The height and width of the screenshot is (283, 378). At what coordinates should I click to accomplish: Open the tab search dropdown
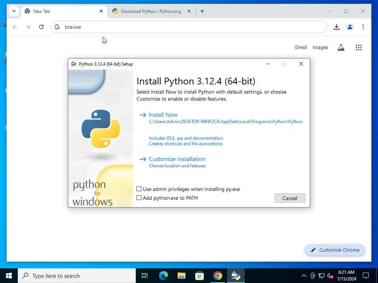click(x=14, y=11)
